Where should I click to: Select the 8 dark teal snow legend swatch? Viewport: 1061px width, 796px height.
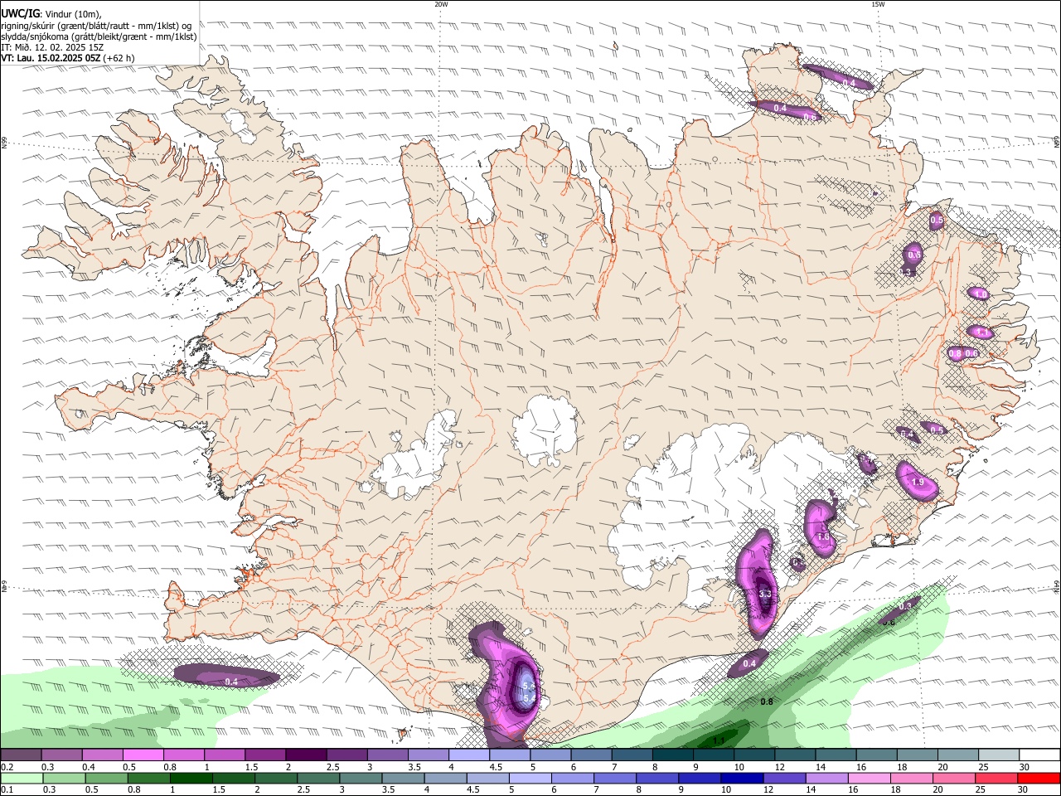671,755
